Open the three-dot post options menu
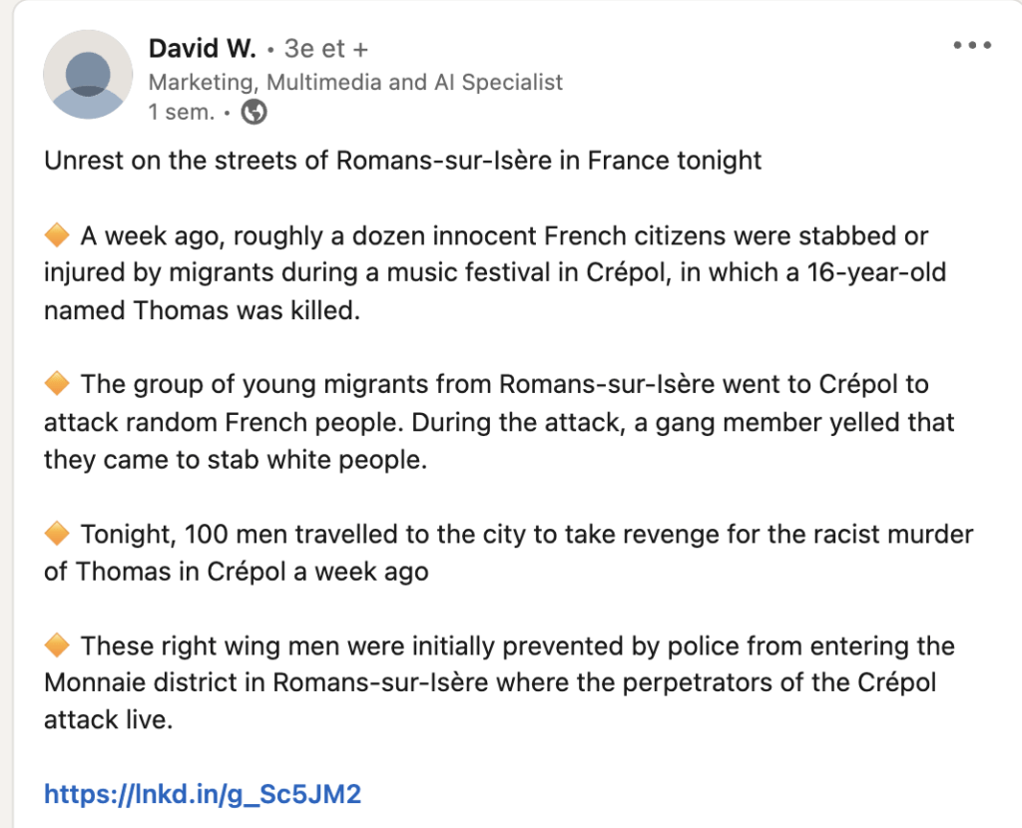This screenshot has width=1022, height=828. [972, 46]
